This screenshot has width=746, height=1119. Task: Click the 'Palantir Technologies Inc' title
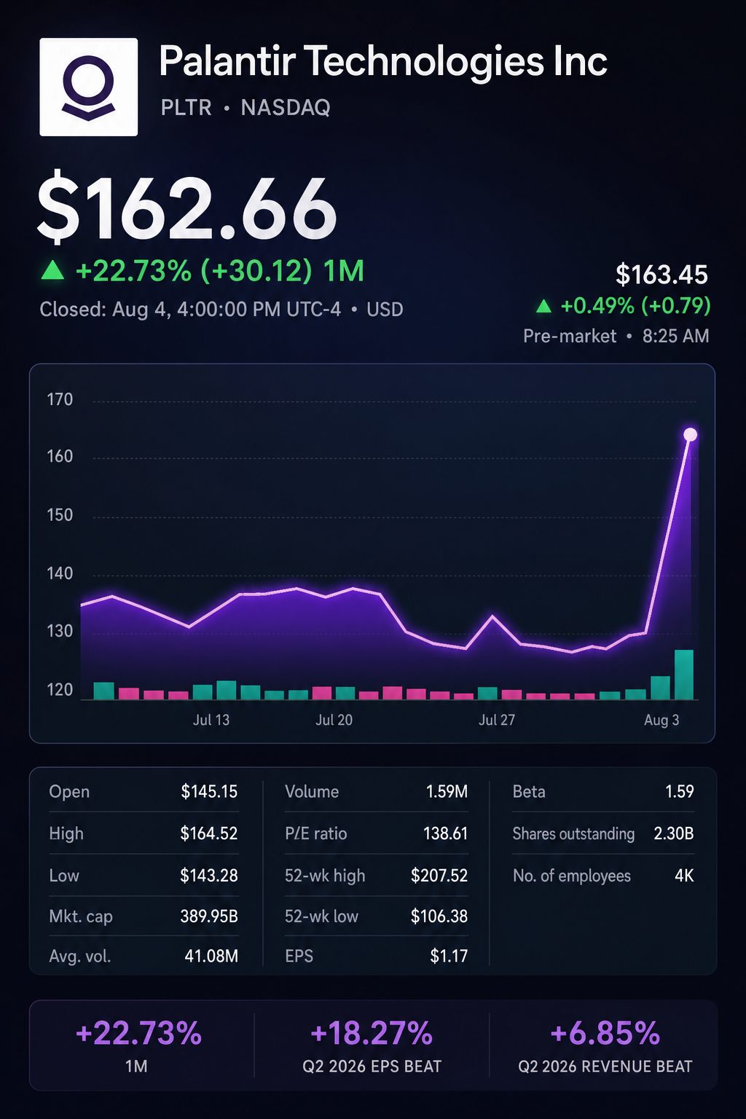[x=383, y=61]
